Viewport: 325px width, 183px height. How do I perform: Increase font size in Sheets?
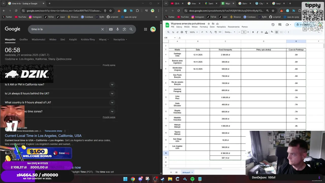(x=248, y=32)
